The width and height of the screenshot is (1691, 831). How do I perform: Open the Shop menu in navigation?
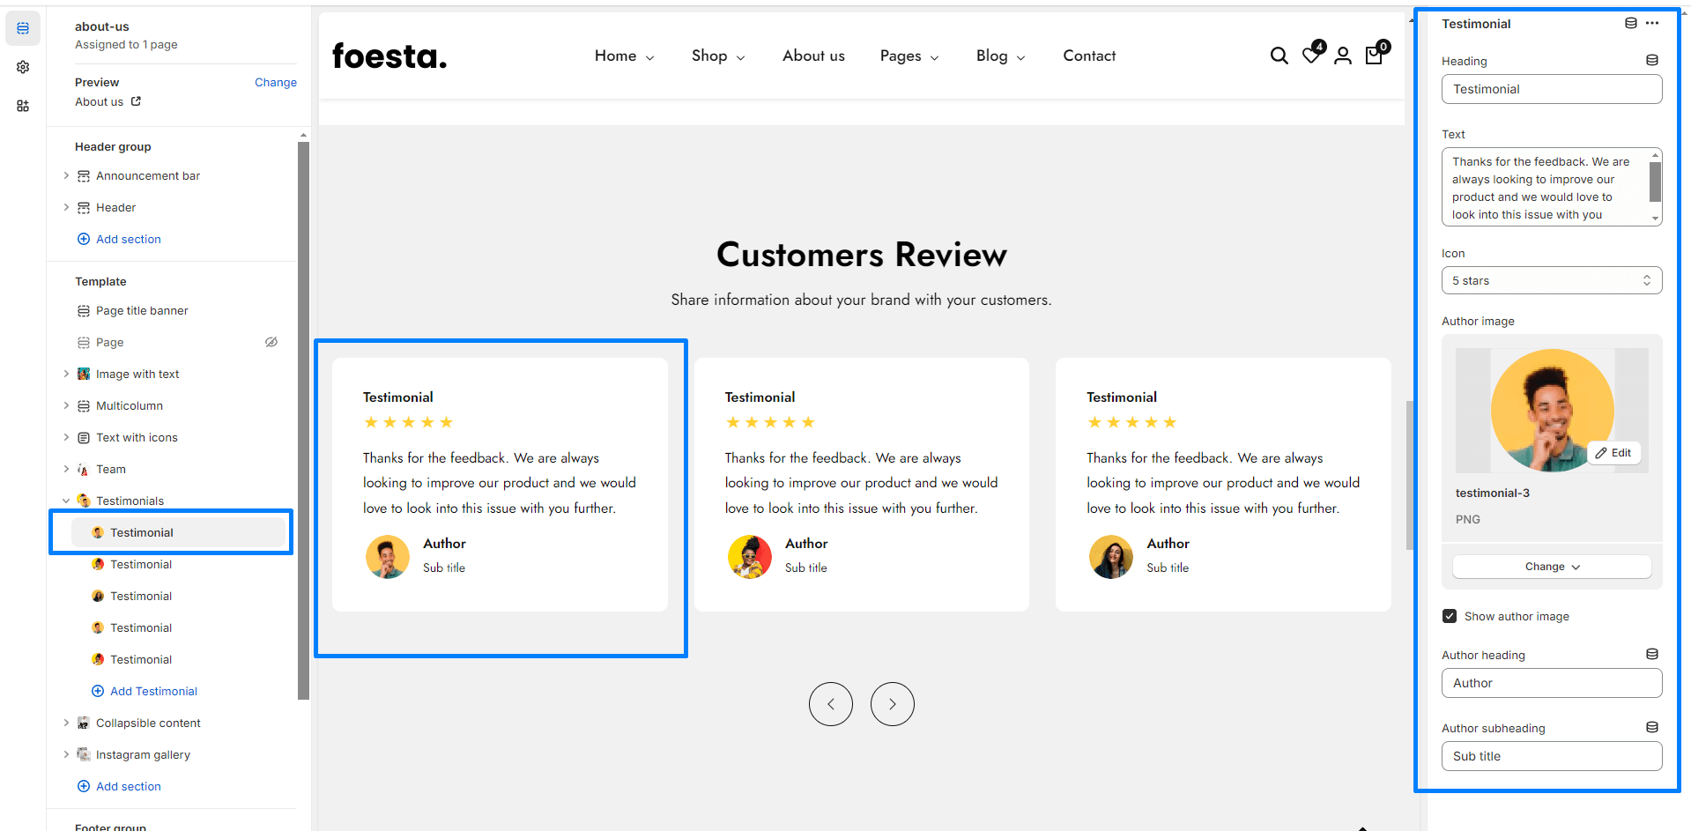tap(717, 56)
